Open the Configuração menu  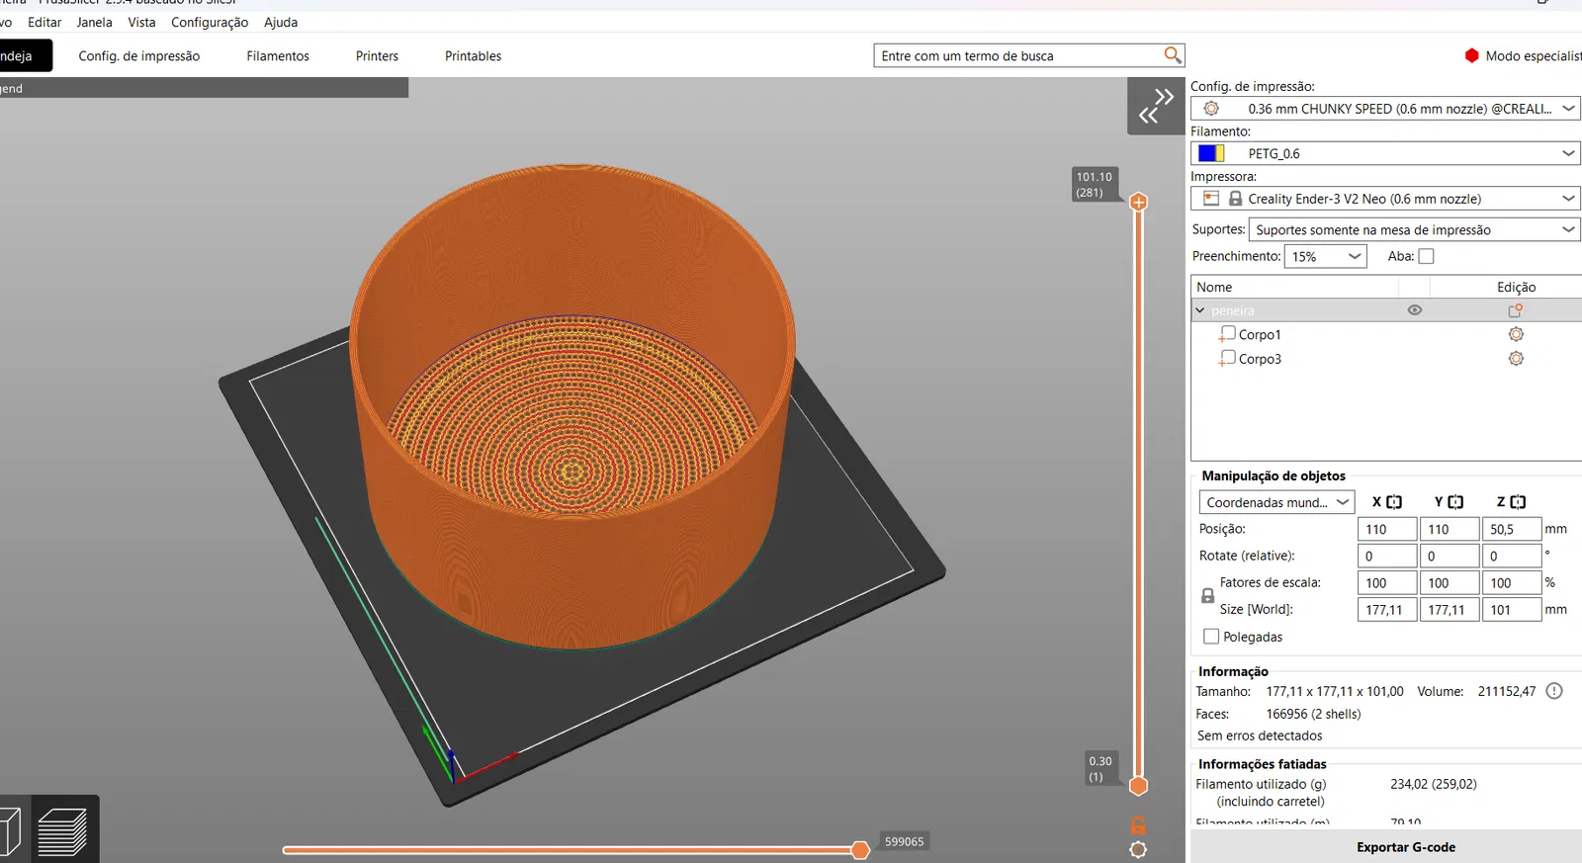209,22
